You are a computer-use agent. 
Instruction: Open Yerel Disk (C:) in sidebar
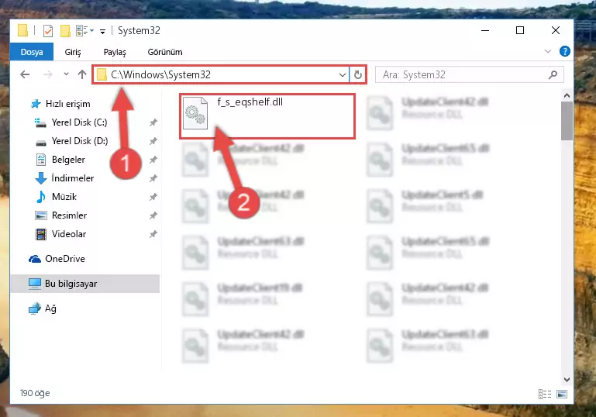tap(80, 122)
